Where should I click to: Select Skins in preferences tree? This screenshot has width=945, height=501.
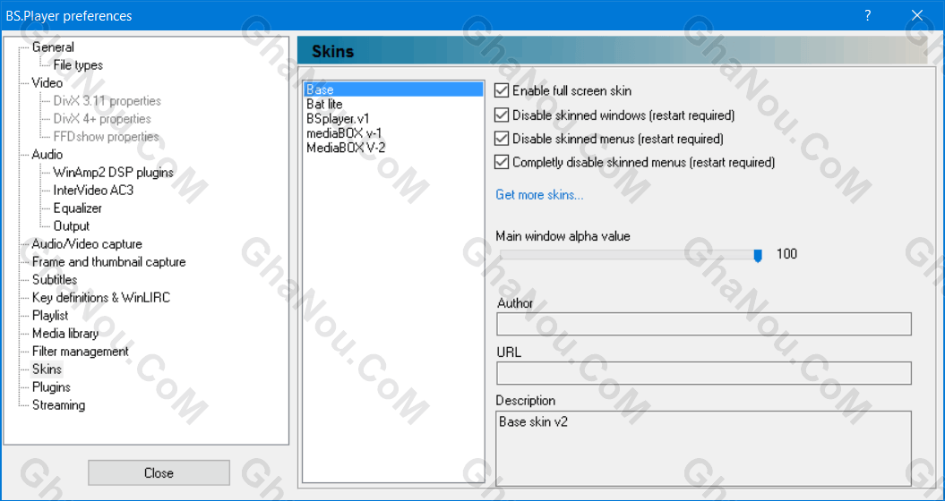click(47, 369)
